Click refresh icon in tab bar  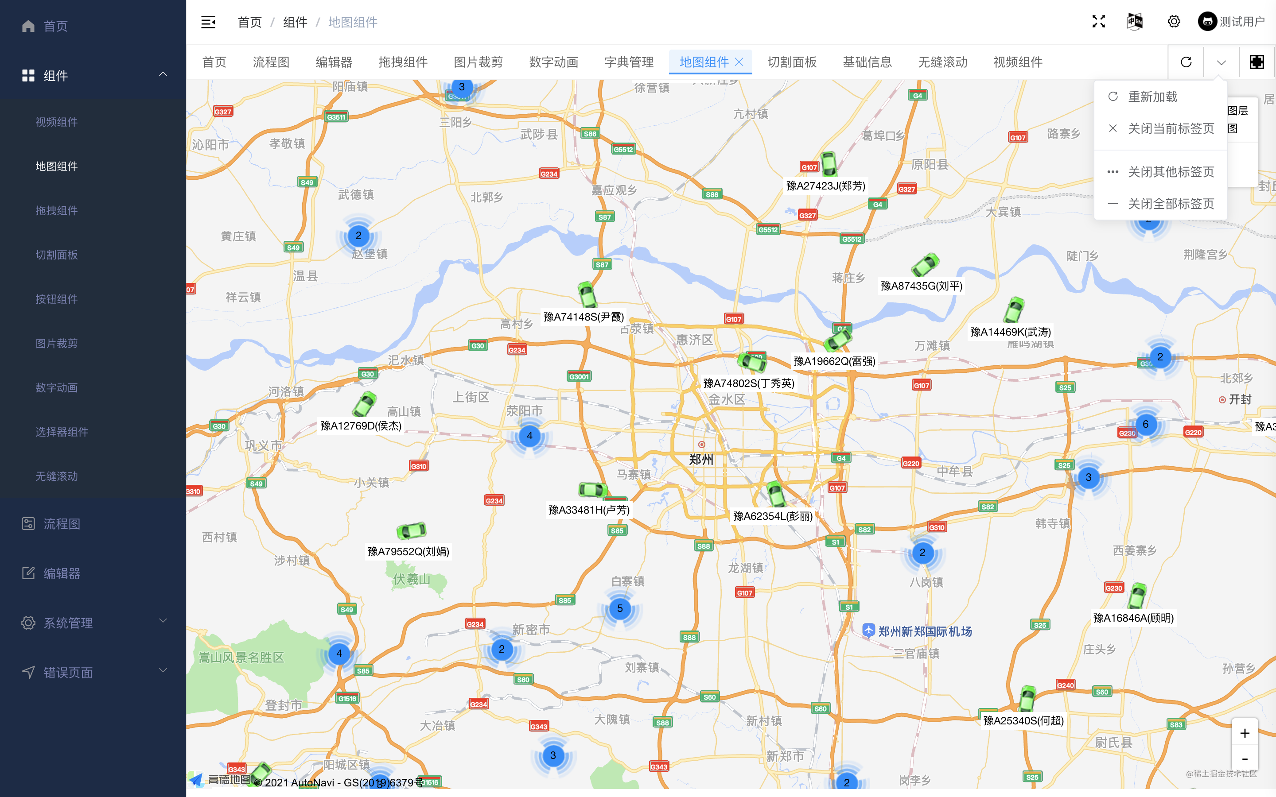tap(1186, 62)
